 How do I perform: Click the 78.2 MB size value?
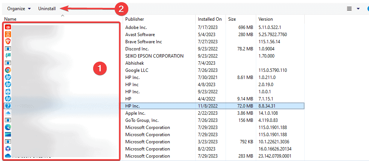(x=245, y=49)
